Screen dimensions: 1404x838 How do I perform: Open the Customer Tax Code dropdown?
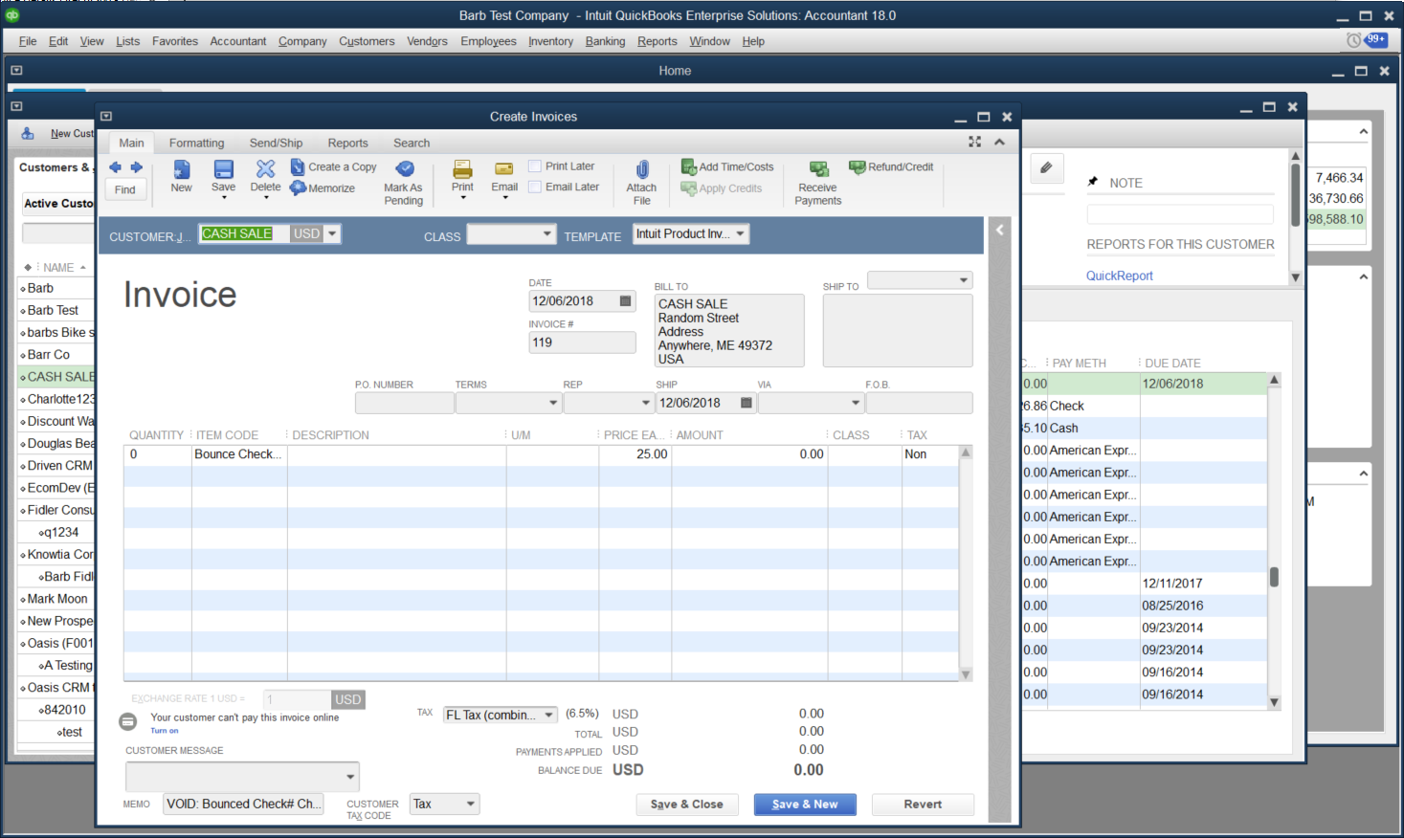tap(471, 805)
